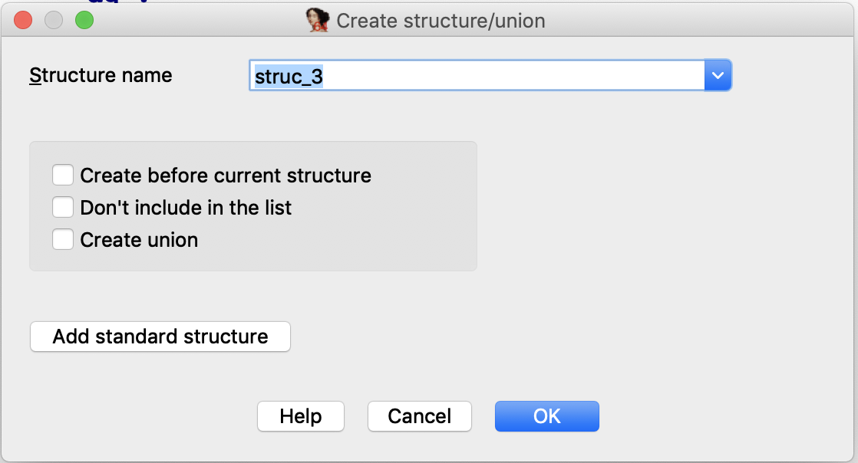Open the Structure name dropdown arrow
The image size is (858, 463).
click(718, 75)
